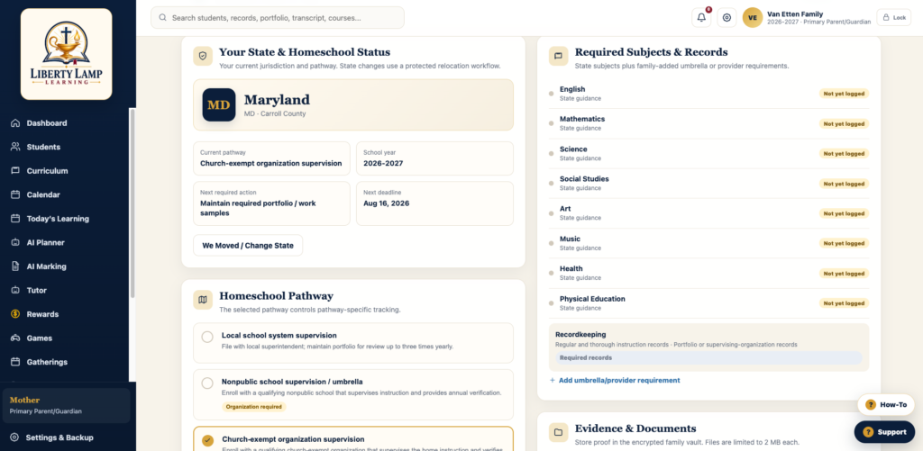Click the Rewards dollar coin icon
Image resolution: width=923 pixels, height=451 pixels.
[15, 314]
